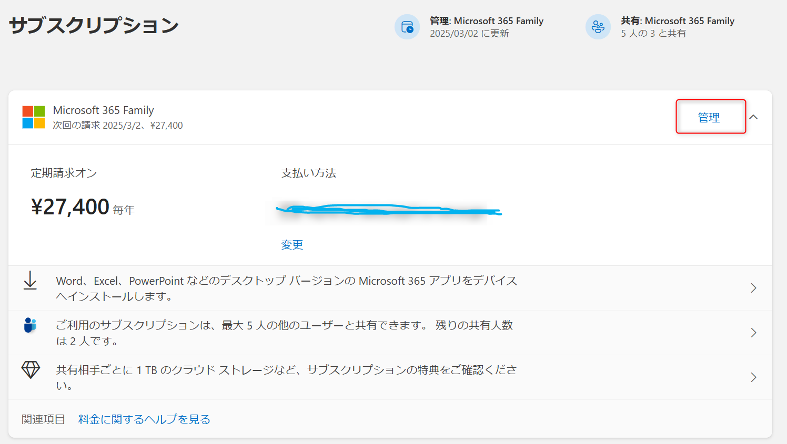Screen dimensions: 787x444
Task: Select the 共有: Microsoft 365 Family header text
Action: [677, 21]
